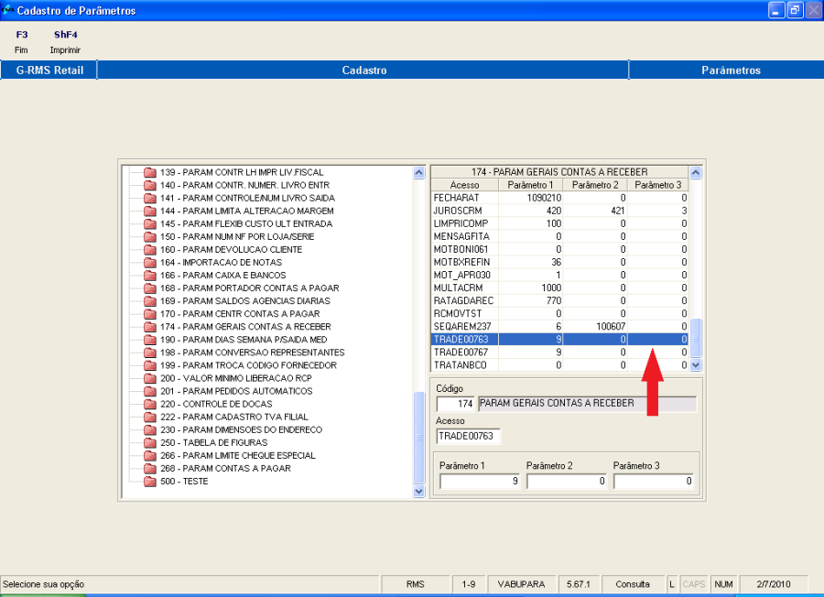The image size is (824, 597).
Task: Click the tree scroll-up arrow
Action: tap(418, 172)
